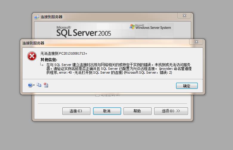
Task: Click the connection window title icon
Action: coord(37,17)
